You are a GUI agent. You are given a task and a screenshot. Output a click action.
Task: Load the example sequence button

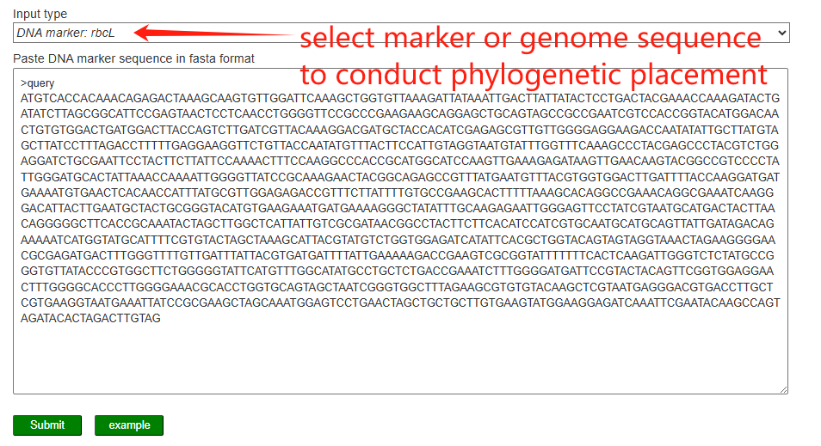[x=129, y=425]
